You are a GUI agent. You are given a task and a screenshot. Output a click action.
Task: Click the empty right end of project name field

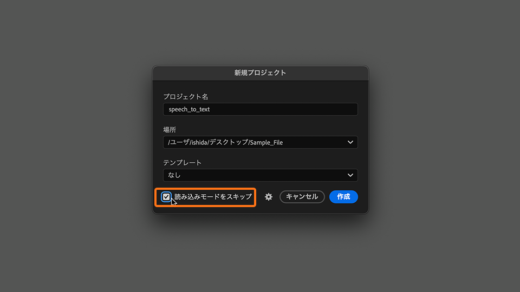[x=325, y=109]
